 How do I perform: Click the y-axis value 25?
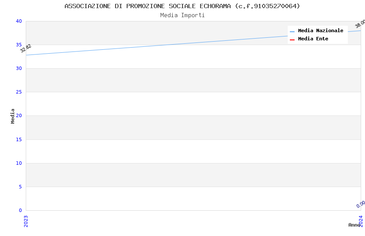(19, 92)
